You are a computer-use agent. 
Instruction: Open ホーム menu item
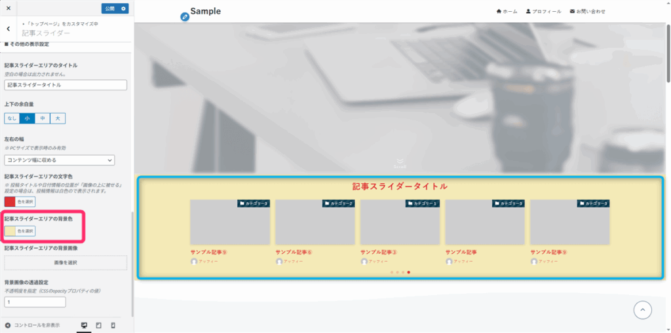(507, 12)
